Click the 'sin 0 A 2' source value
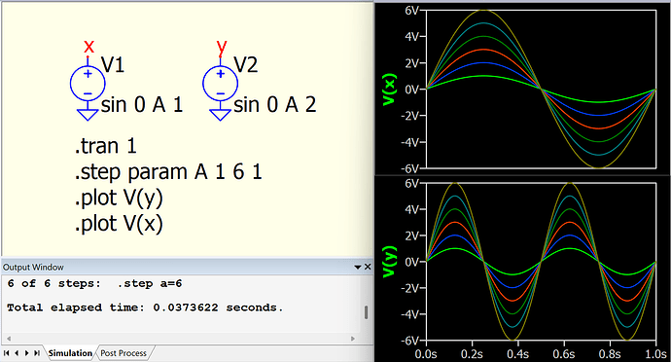Image resolution: width=671 pixels, height=362 pixels. click(x=275, y=104)
